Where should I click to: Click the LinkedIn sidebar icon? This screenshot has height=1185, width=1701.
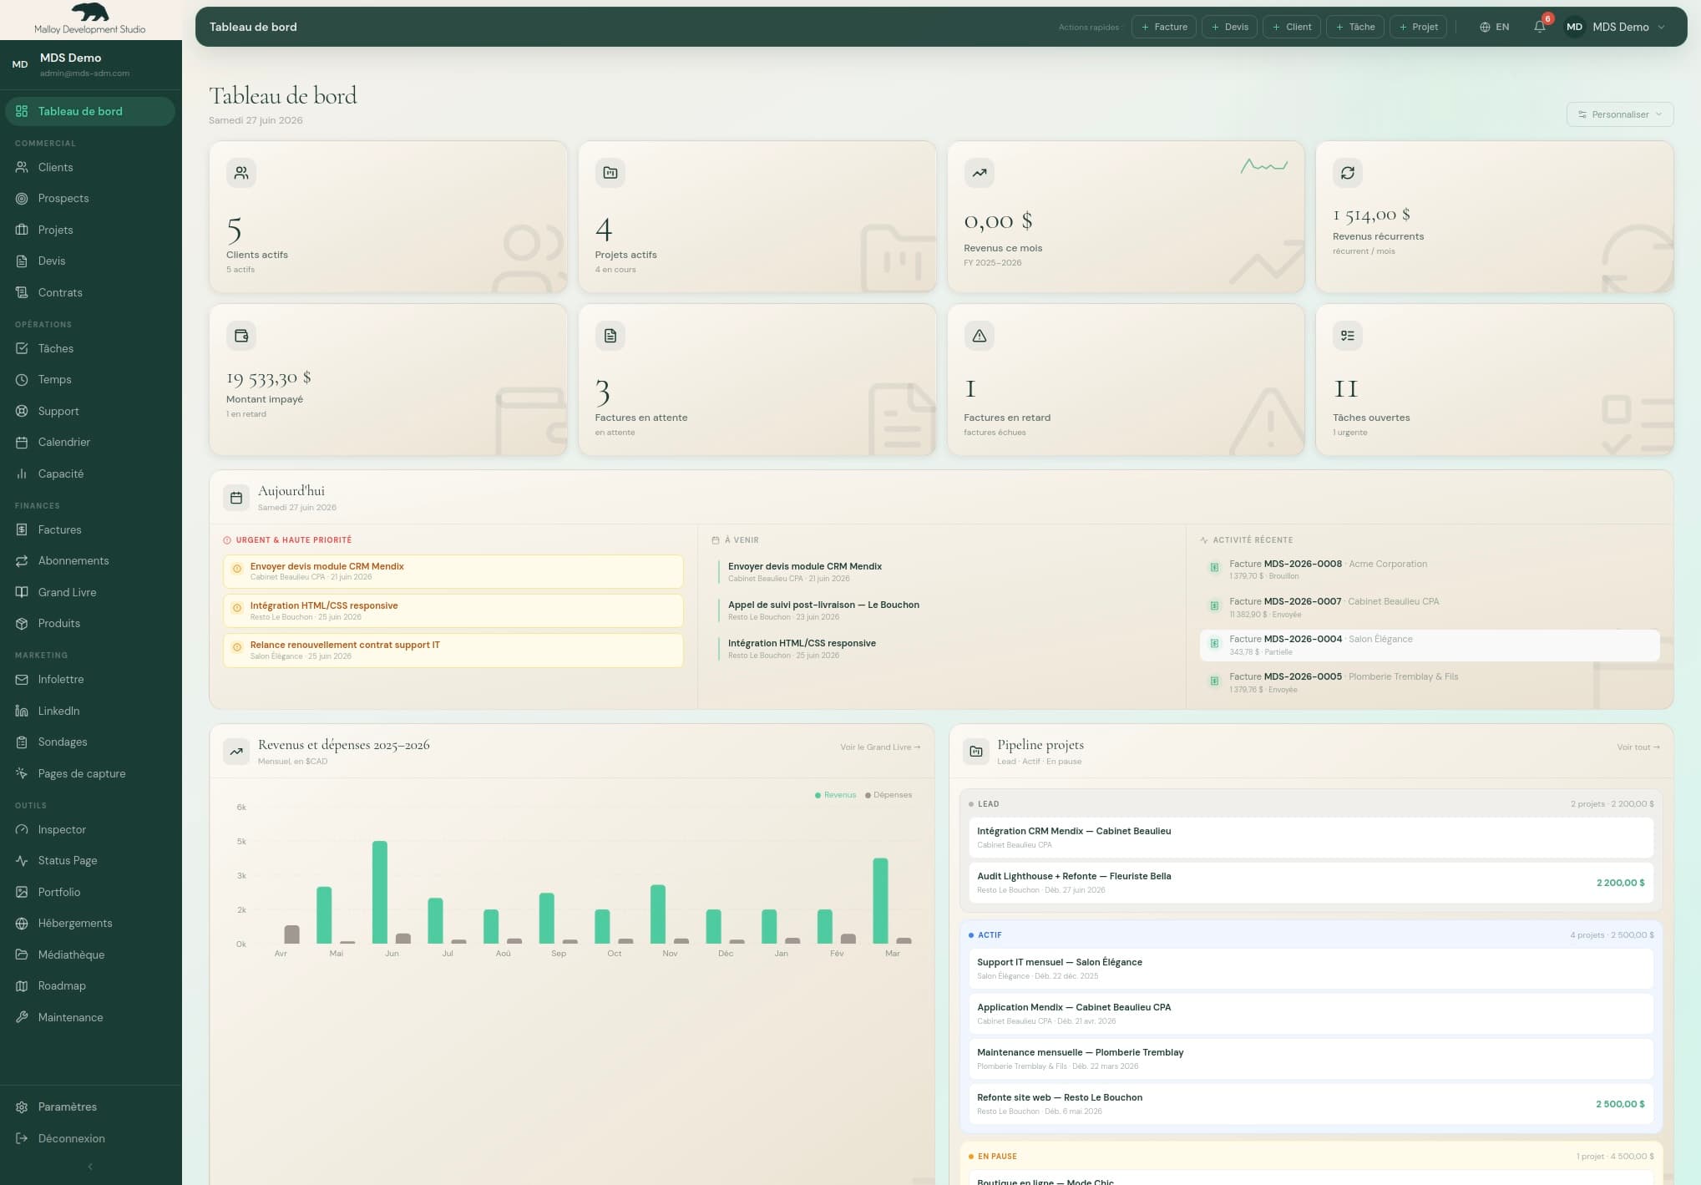[22, 711]
